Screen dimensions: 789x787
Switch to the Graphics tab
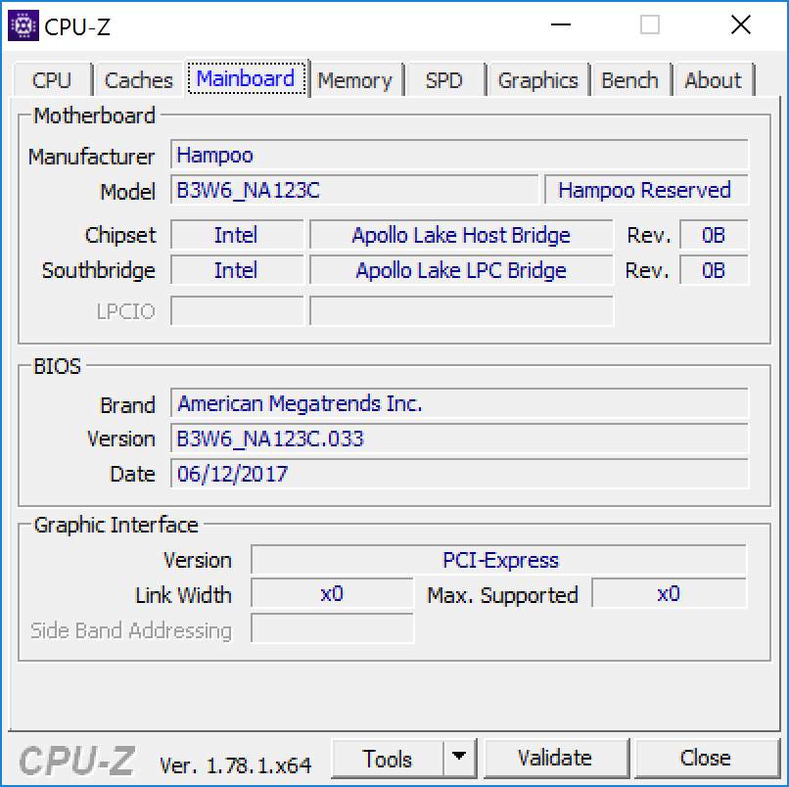click(x=537, y=80)
